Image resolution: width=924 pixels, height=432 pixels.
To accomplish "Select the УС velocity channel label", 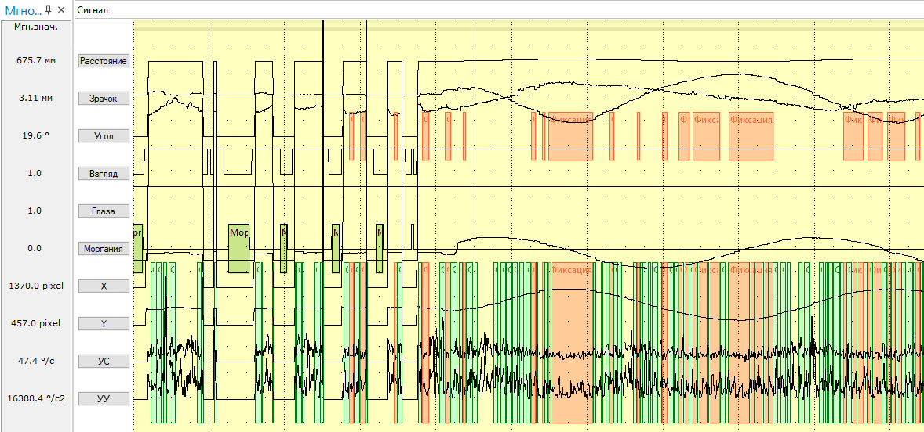I will [x=104, y=362].
